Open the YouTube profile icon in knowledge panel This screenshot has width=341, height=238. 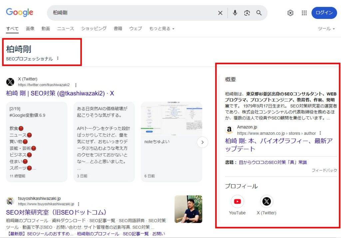237,201
